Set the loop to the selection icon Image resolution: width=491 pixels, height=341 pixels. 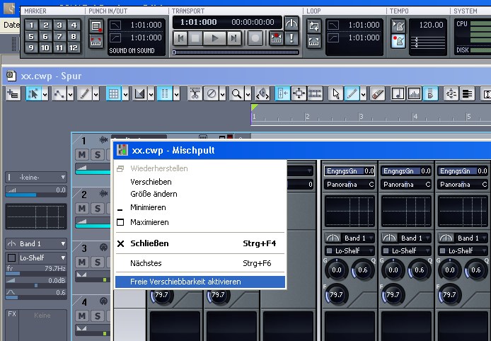[313, 41]
